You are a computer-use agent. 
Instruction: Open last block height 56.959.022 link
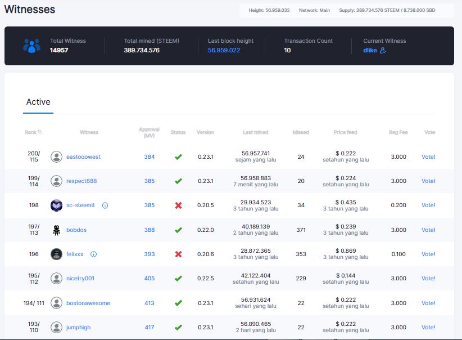pos(224,51)
